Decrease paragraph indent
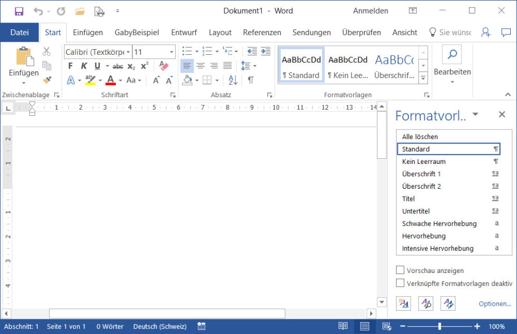The image size is (517, 334). click(252, 51)
